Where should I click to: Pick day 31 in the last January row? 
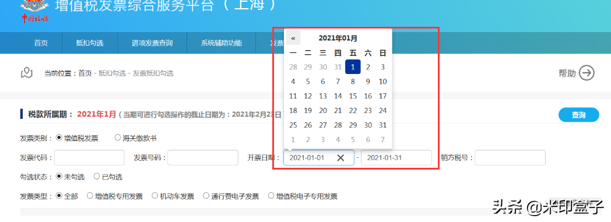coord(382,125)
